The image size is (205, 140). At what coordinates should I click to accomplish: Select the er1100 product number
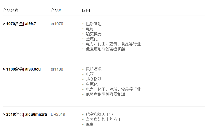[57, 69]
